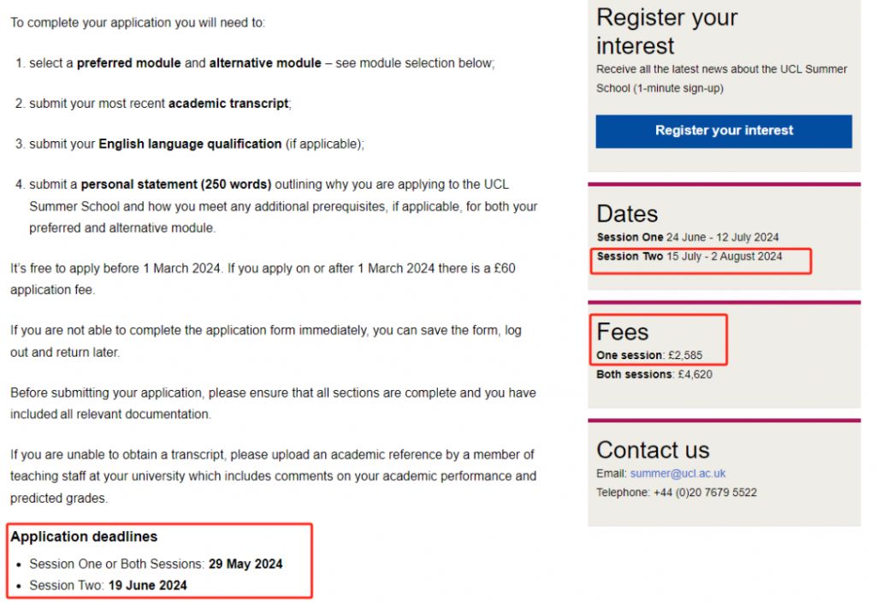Click the Application deadlines heading
Viewport: 876px width, 608px height.
(x=84, y=536)
